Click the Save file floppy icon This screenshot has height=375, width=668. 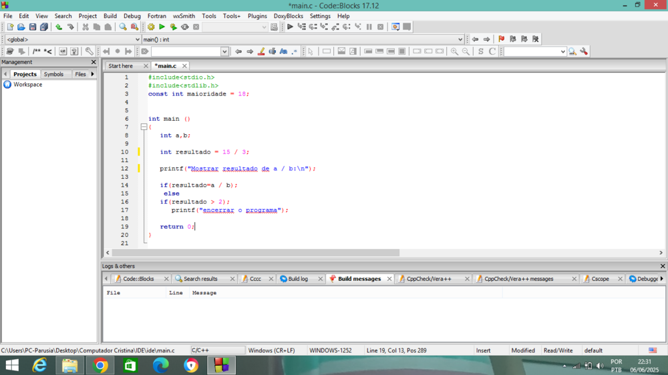click(32, 27)
